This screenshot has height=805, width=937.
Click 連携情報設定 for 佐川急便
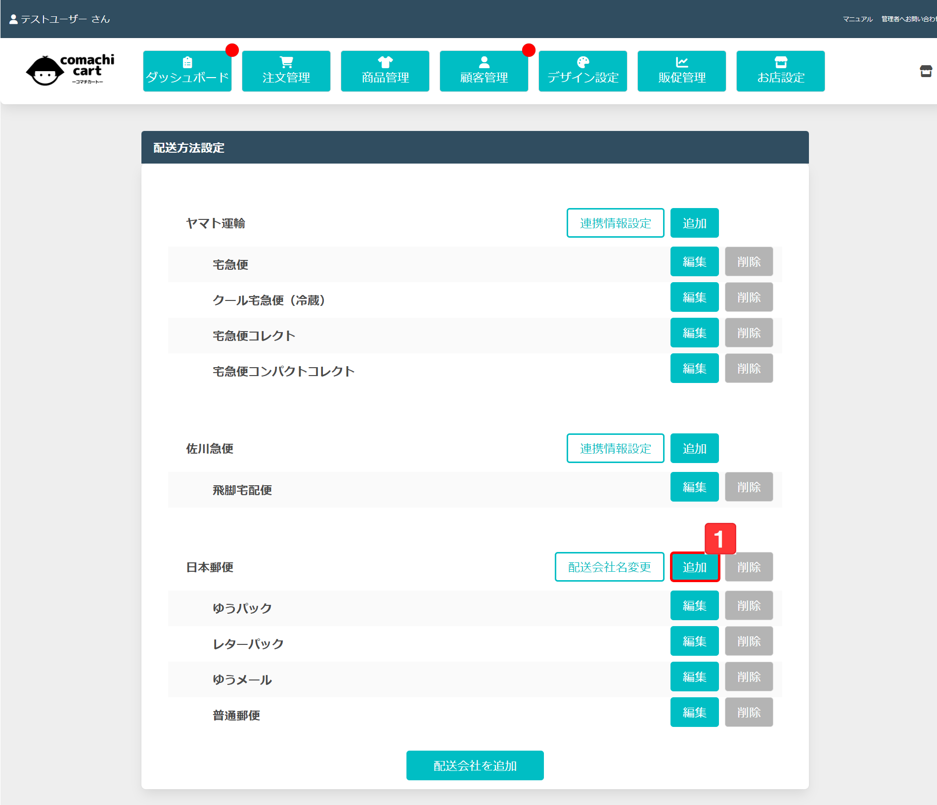616,448
